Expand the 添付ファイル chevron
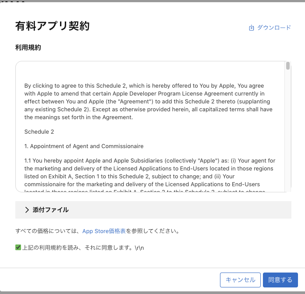 click(x=27, y=210)
